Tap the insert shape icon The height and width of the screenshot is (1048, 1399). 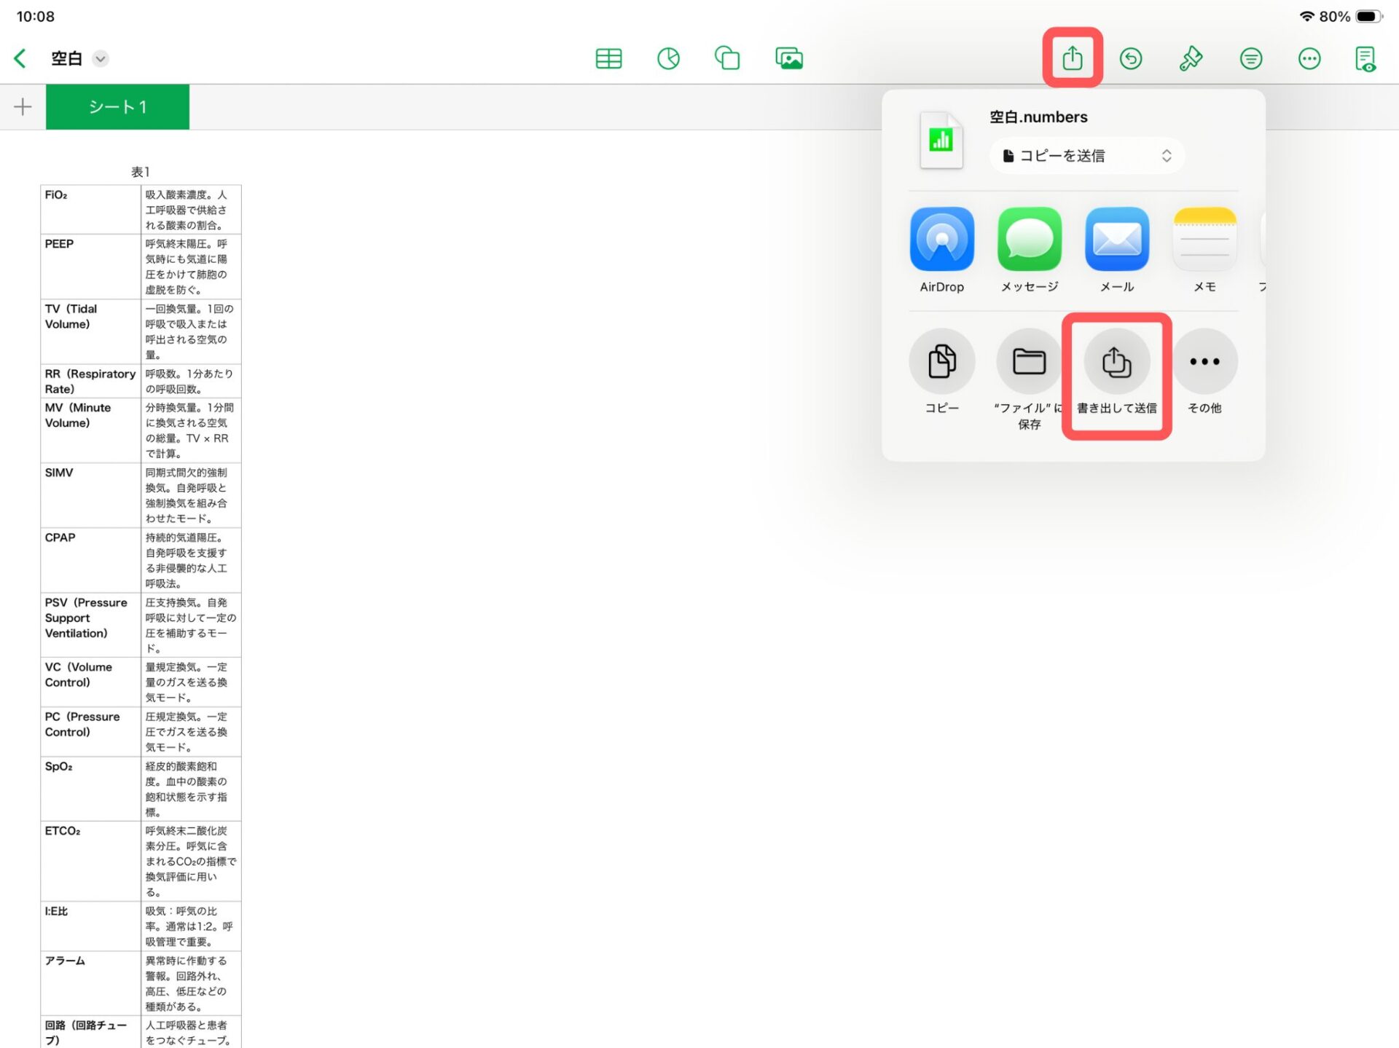[x=727, y=58]
